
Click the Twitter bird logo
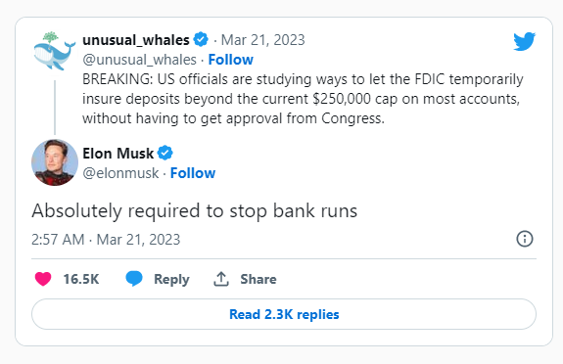click(524, 41)
